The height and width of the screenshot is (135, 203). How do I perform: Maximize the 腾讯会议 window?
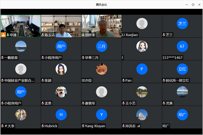pyautogui.click(x=193, y=5)
